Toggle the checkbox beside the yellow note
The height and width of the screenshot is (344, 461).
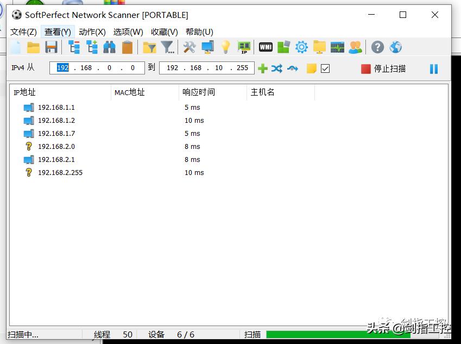[x=325, y=68]
